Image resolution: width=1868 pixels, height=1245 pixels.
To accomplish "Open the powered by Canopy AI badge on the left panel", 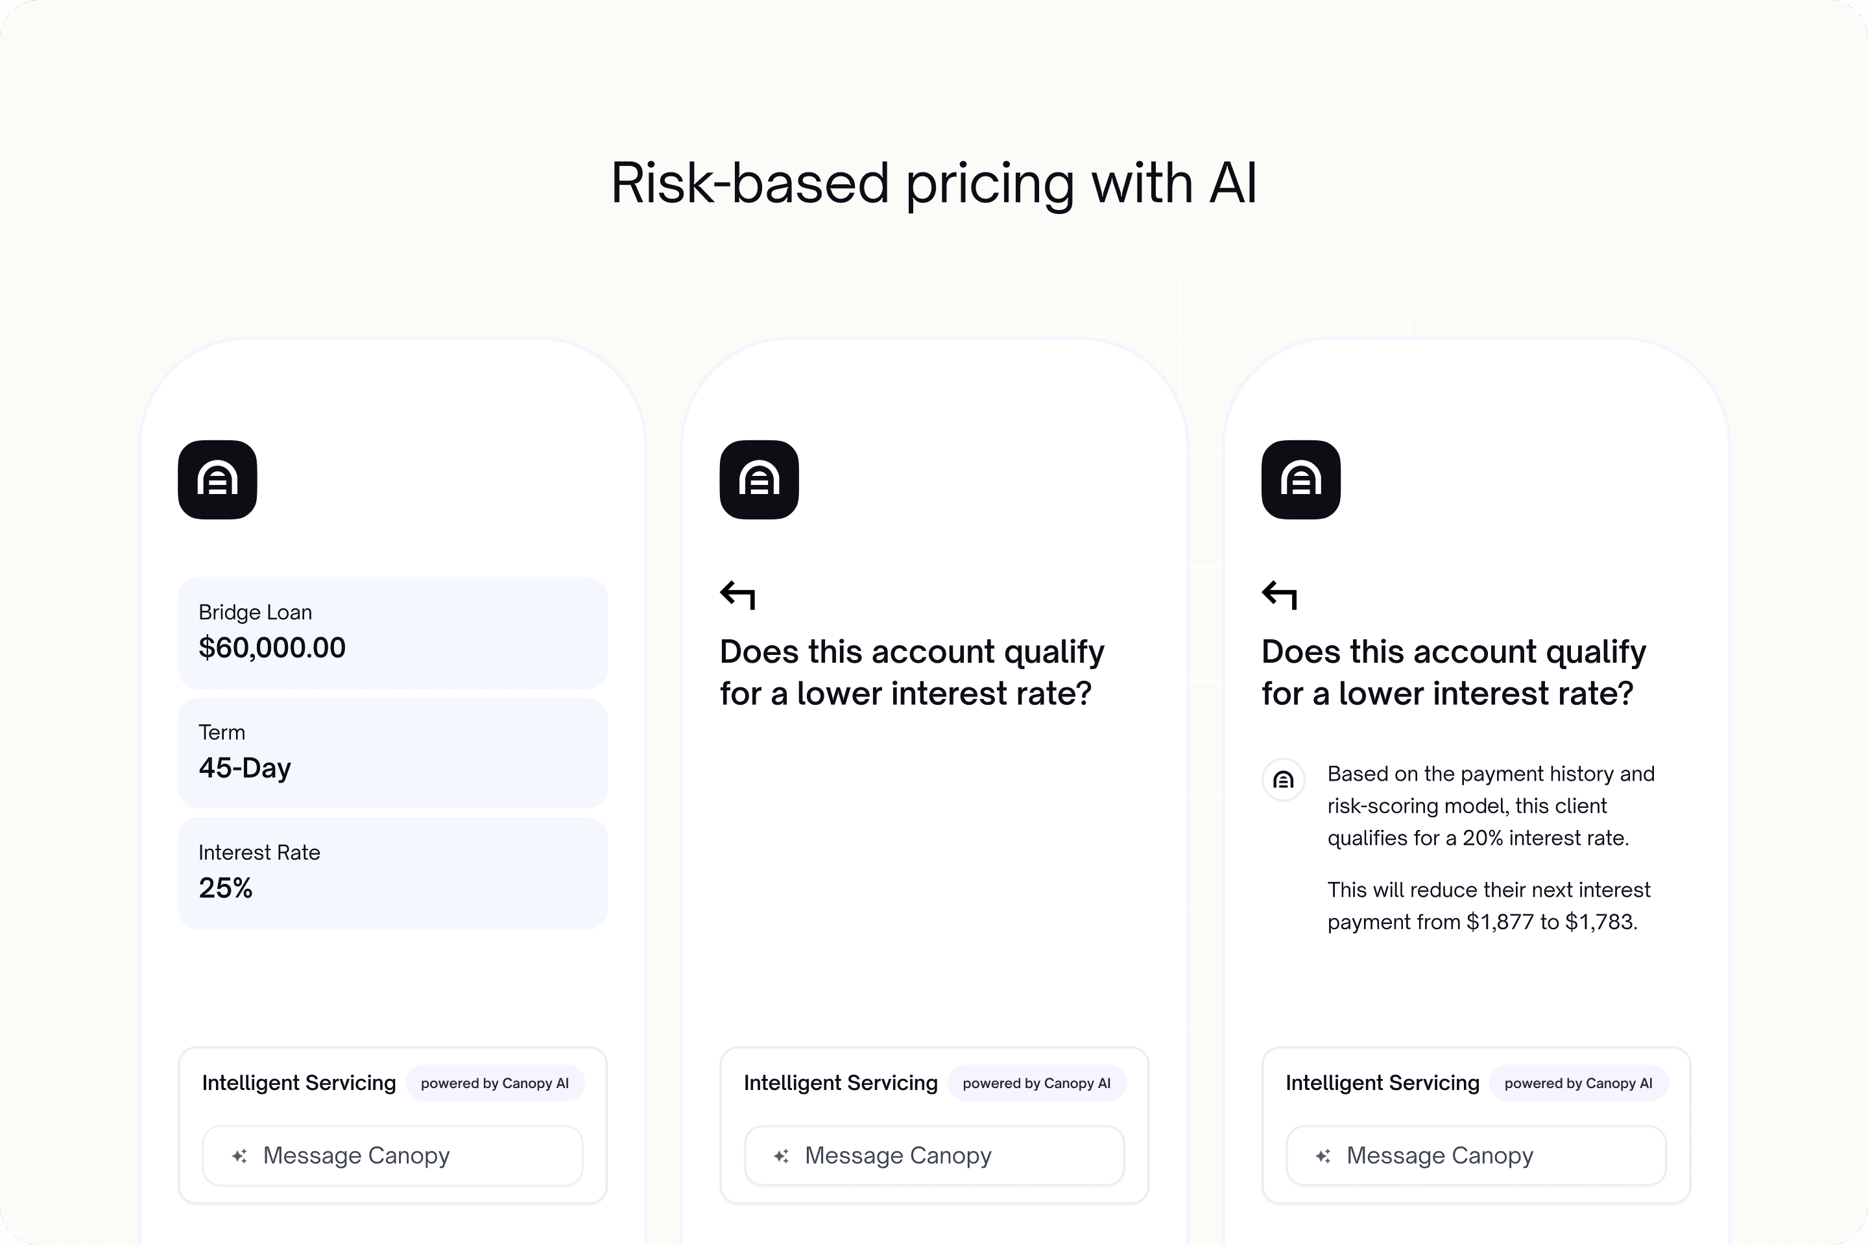I will pos(495,1082).
